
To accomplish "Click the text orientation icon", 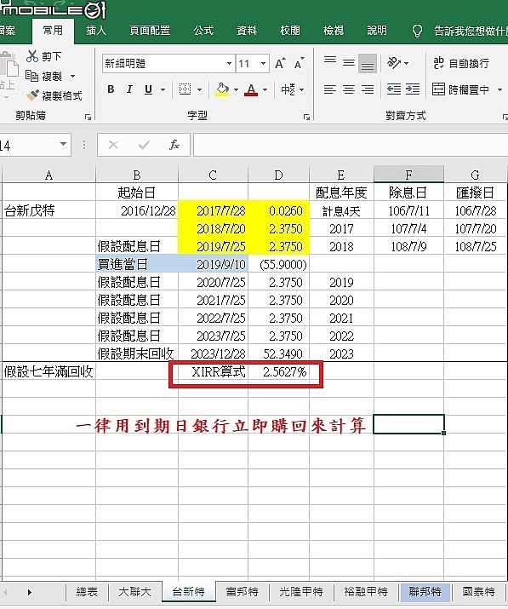I will pyautogui.click(x=394, y=62).
